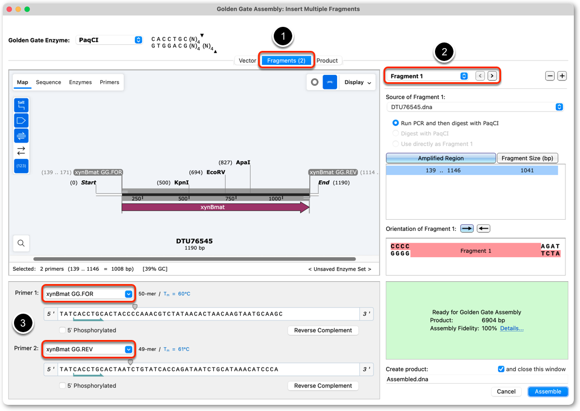Click the pink Fragment 1 overhang preview
Image resolution: width=580 pixels, height=411 pixels.
click(x=475, y=250)
